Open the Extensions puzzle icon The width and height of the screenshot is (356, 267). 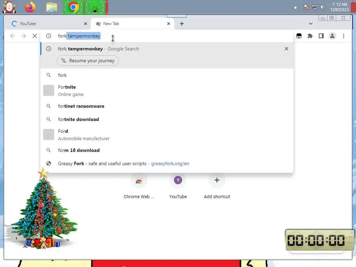click(310, 36)
